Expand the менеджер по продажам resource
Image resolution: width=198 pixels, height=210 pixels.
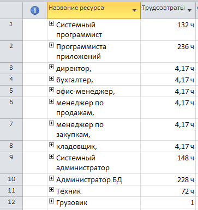point(51,101)
